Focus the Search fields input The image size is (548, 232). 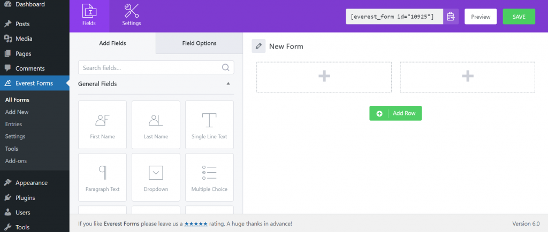coord(156,68)
